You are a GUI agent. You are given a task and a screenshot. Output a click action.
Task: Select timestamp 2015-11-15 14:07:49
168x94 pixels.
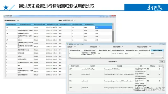52,65
